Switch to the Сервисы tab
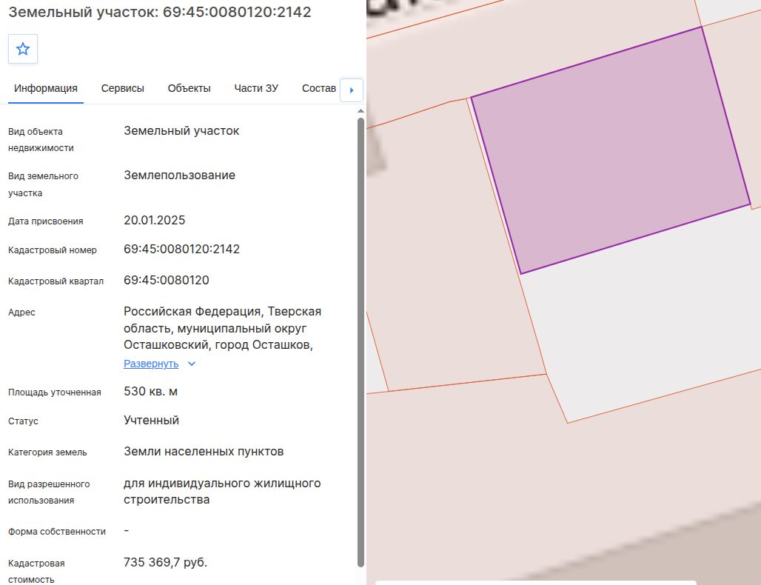 tap(122, 88)
